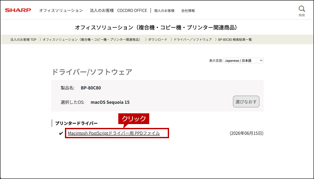Click the ドライバー/ソフトウェア heading
This screenshot has height=179, width=314.
pos(92,72)
